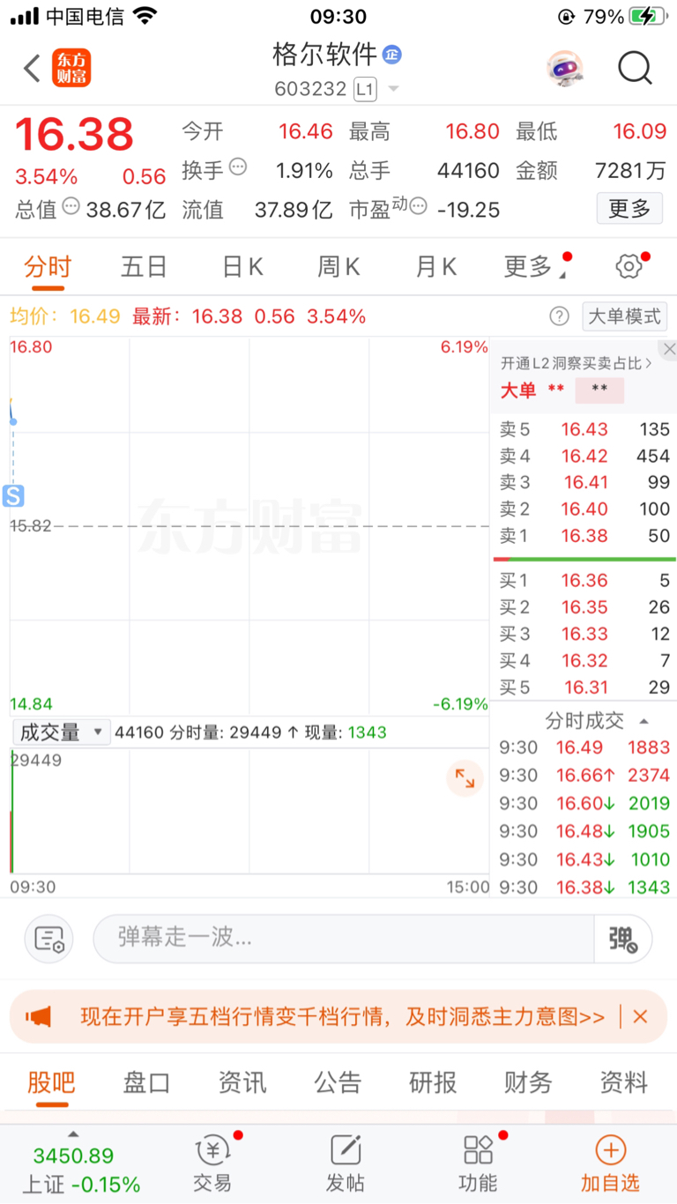Switch to the 周K chart tab
Viewport: 677px width, 1204px height.
339,266
